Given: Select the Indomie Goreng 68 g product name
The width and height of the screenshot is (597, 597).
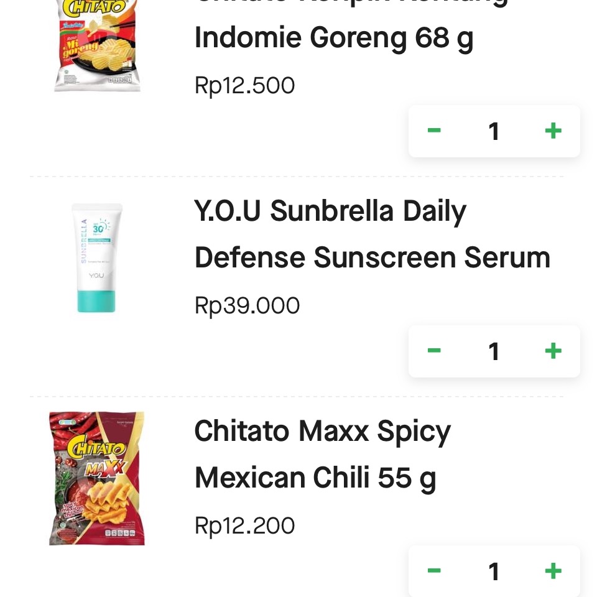Looking at the screenshot, I should (334, 39).
